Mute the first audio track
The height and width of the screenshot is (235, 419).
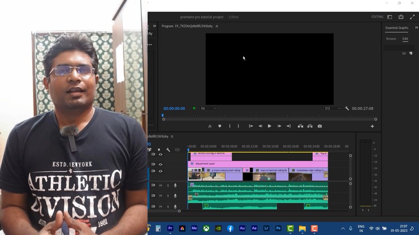(x=160, y=185)
